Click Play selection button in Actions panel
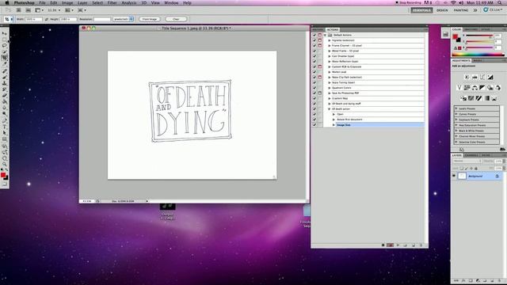Image resolution: width=507 pixels, height=285 pixels. click(398, 245)
